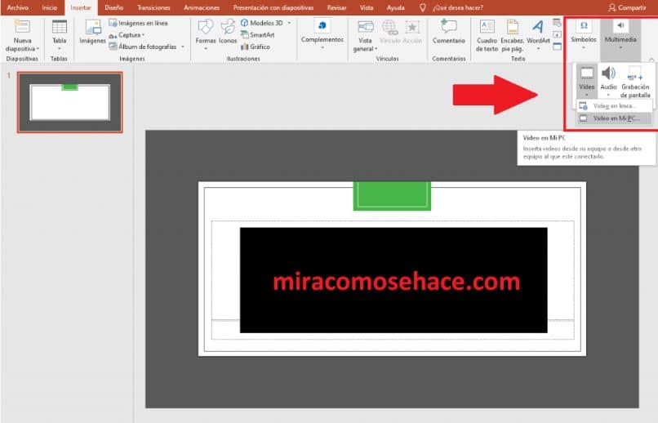Viewport: 658px width, 423px height.
Task: Open the Diseño tab
Action: click(x=114, y=7)
